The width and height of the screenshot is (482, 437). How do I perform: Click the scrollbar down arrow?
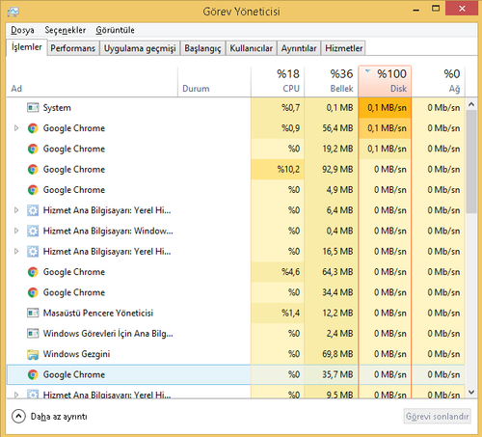click(471, 393)
